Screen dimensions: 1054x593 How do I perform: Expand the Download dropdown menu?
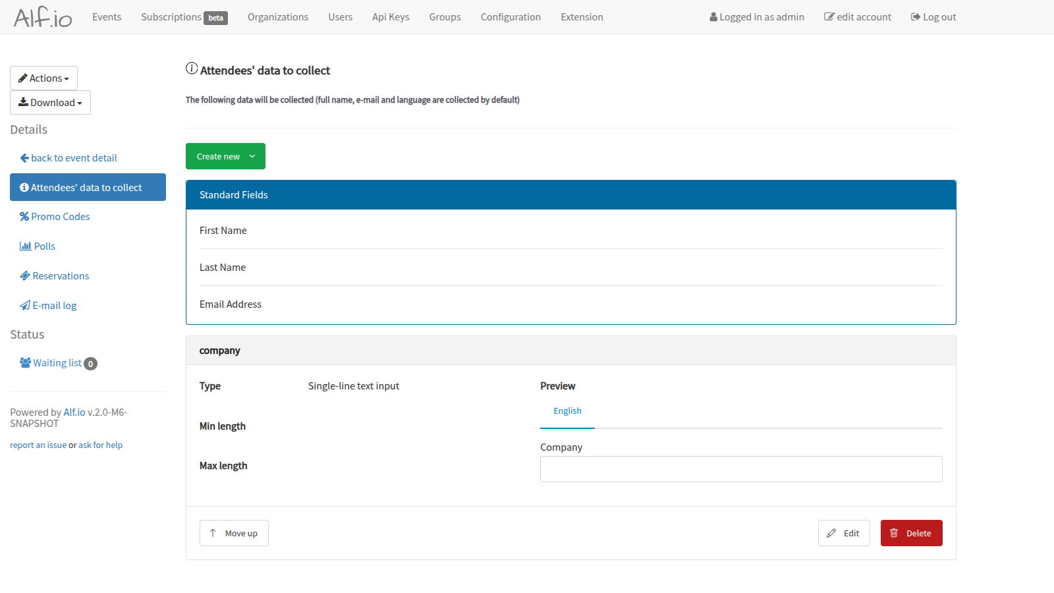50,103
